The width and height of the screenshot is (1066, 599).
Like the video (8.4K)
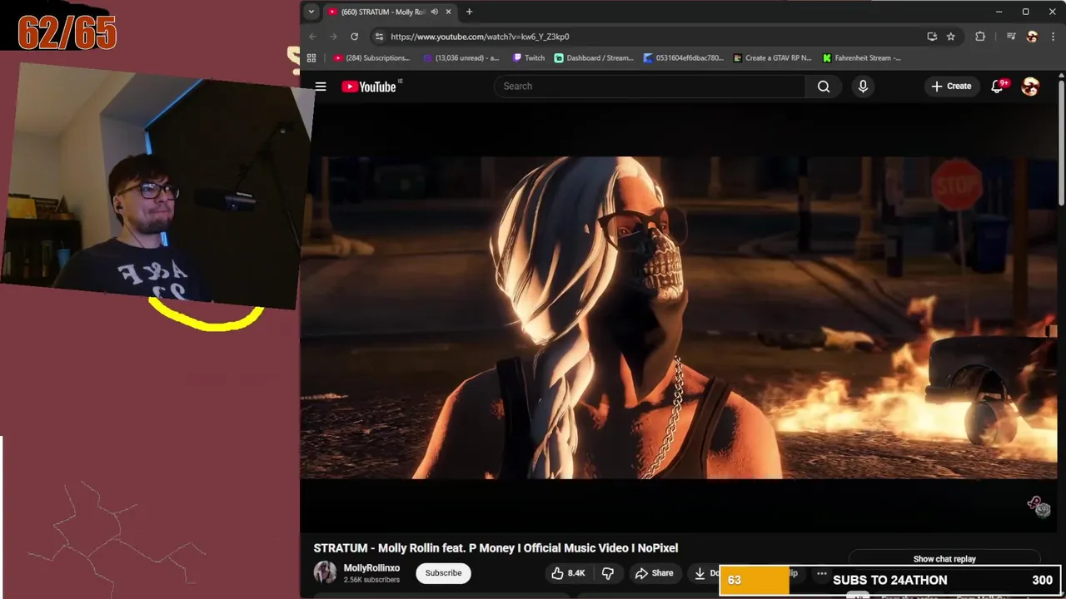[x=568, y=573]
